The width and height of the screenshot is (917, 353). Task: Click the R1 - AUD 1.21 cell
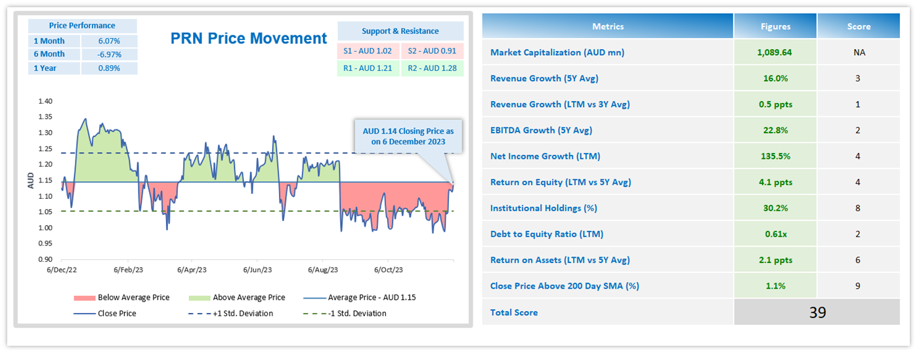coord(368,68)
